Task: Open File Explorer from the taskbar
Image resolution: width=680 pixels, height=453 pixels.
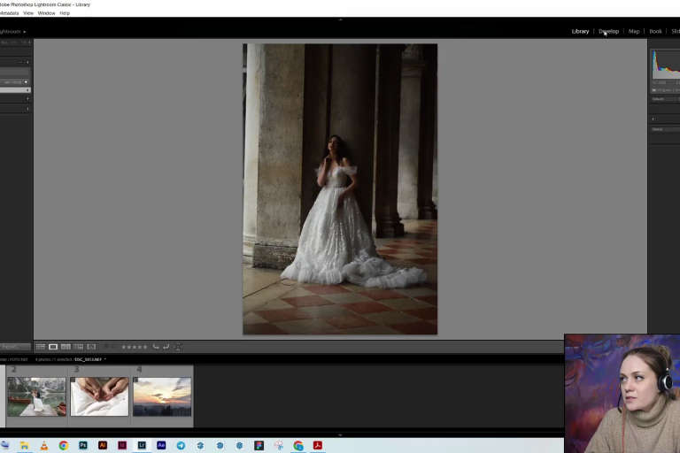Action: [x=24, y=446]
